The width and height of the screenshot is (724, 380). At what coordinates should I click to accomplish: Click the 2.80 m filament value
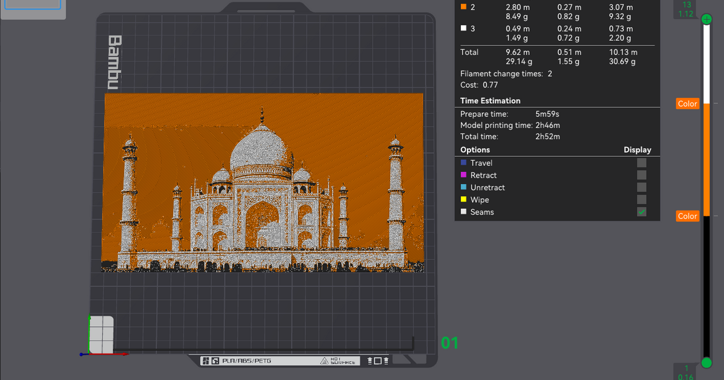pos(518,7)
